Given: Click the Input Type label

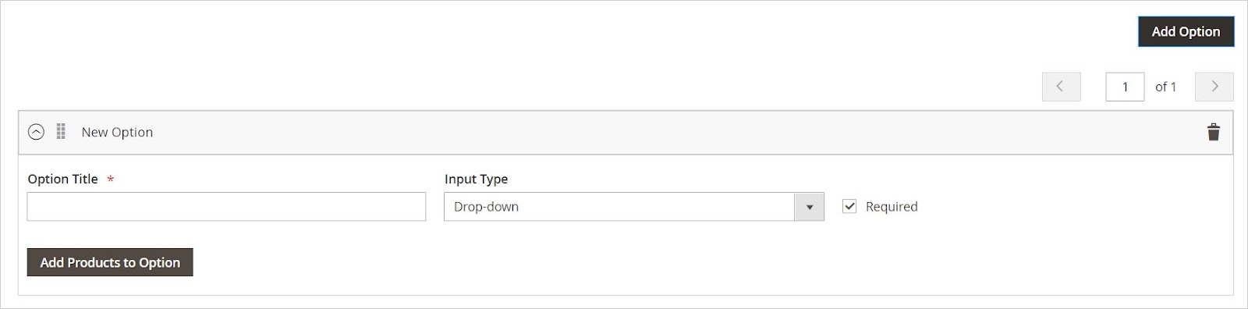Looking at the screenshot, I should click(x=476, y=179).
